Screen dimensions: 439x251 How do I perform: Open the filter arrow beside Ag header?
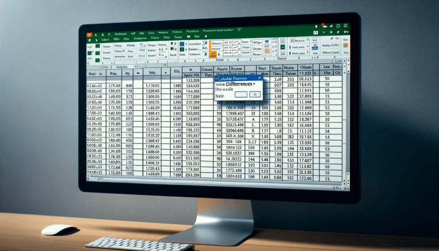click(138, 73)
